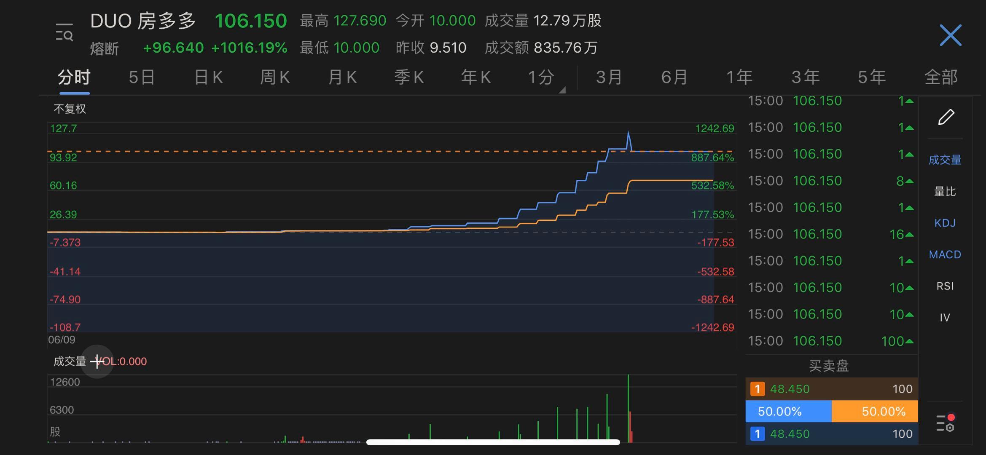This screenshot has width=986, height=455.
Task: Choose the 量比 indicator
Action: point(945,192)
